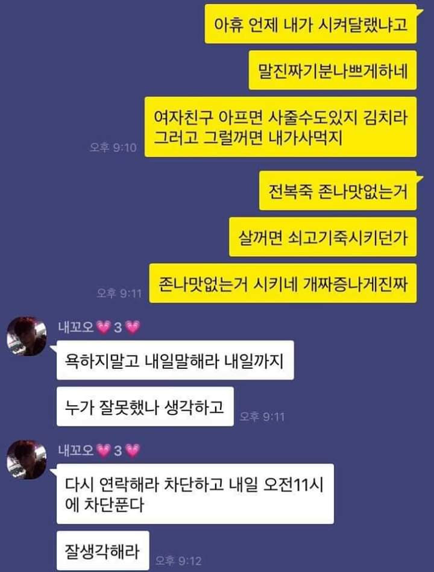
Task: Select white message 누가 잘못했나 생각하고
Action: 145,406
